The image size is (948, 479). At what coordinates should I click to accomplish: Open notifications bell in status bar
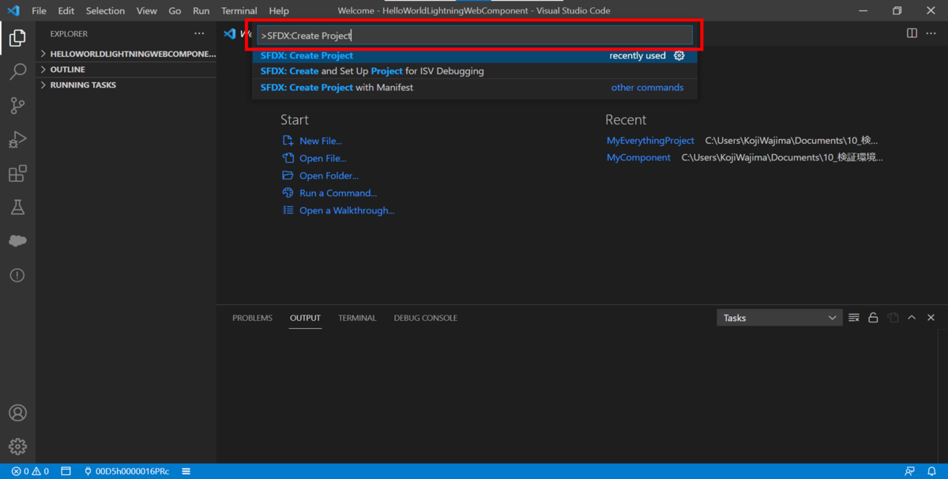(931, 471)
